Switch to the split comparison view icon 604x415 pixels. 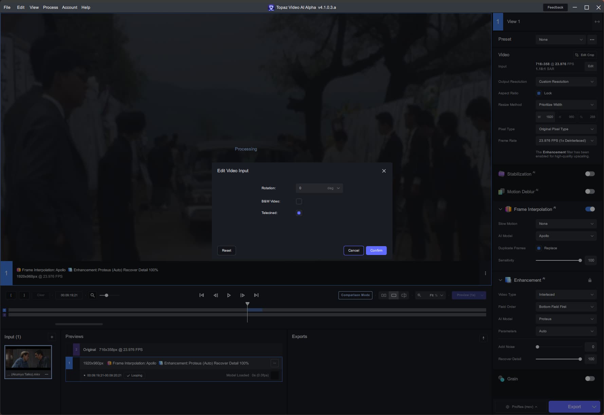(x=404, y=295)
